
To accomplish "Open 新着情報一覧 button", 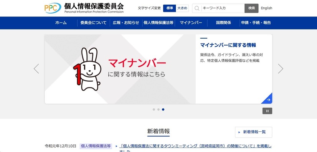I will tap(253, 132).
